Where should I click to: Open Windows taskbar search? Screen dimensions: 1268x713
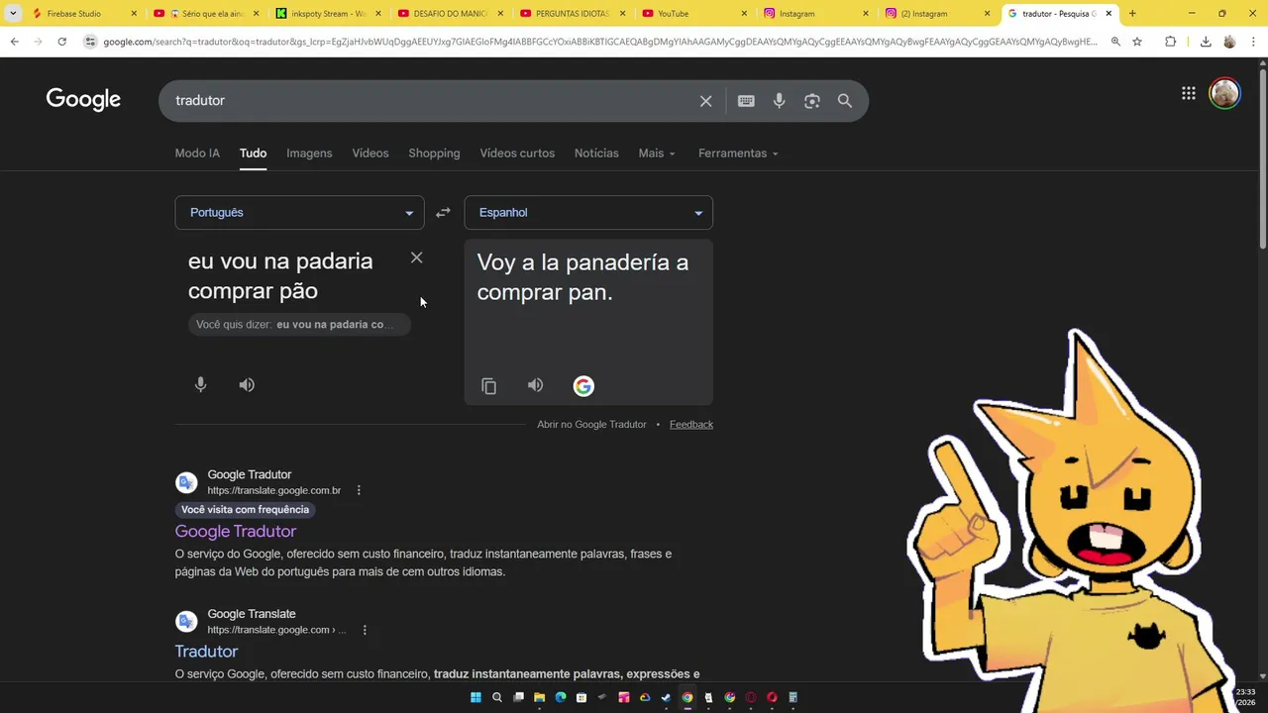[497, 697]
